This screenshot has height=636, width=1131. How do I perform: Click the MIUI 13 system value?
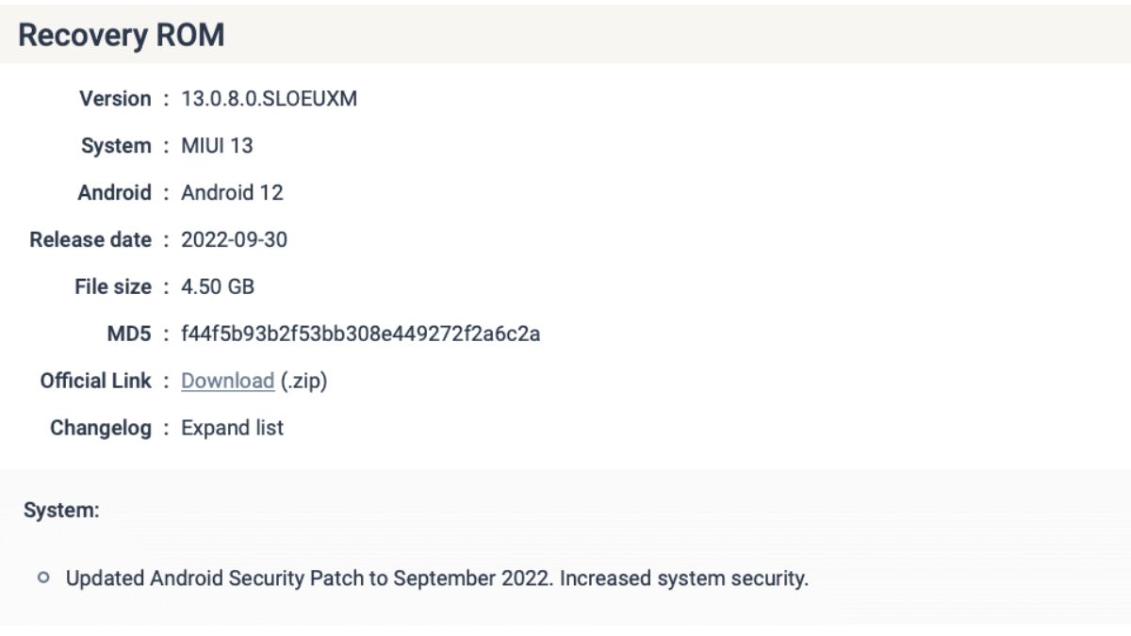217,146
